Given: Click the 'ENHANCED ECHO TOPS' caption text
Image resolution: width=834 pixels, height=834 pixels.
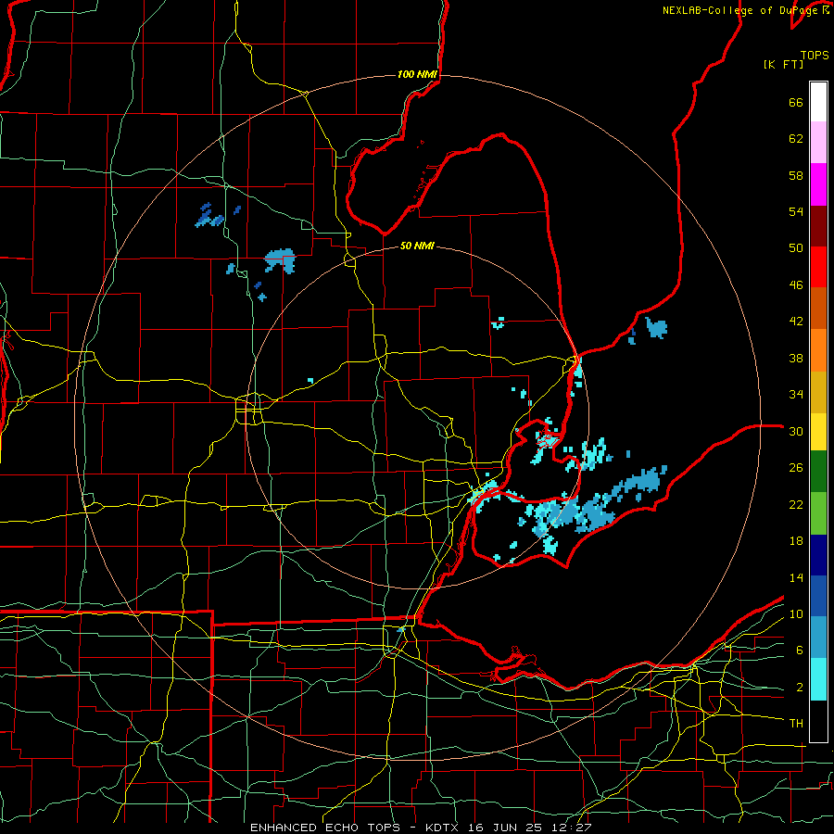Looking at the screenshot, I should [x=325, y=828].
